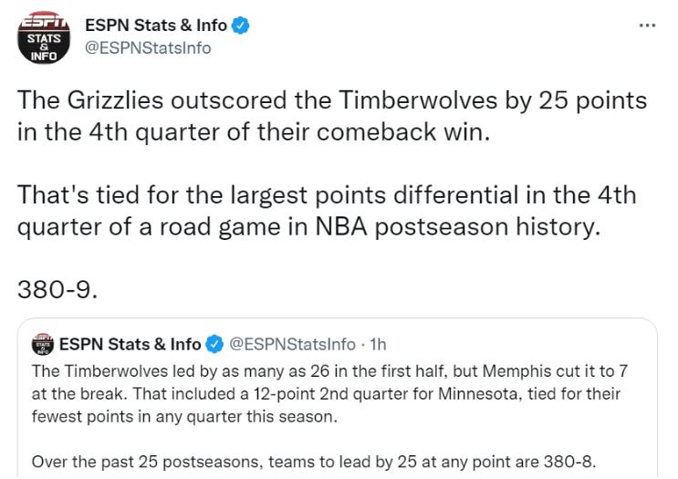Click the small avatar in quoted tweet

coord(43,344)
